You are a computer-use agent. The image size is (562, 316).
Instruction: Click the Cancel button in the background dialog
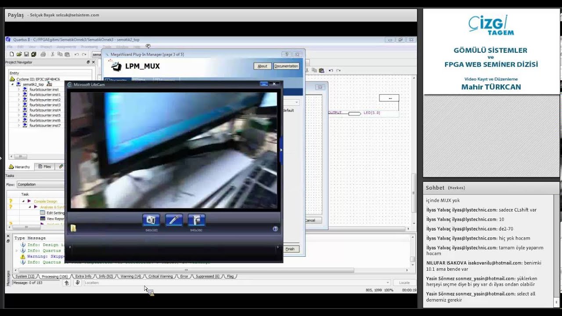pos(313,220)
